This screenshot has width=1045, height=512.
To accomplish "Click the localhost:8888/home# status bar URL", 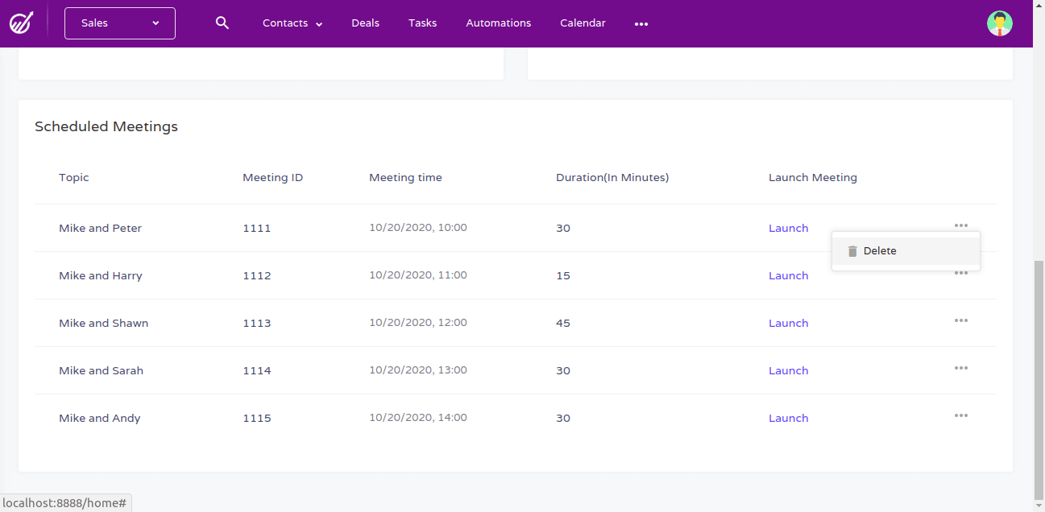I will pos(64,502).
